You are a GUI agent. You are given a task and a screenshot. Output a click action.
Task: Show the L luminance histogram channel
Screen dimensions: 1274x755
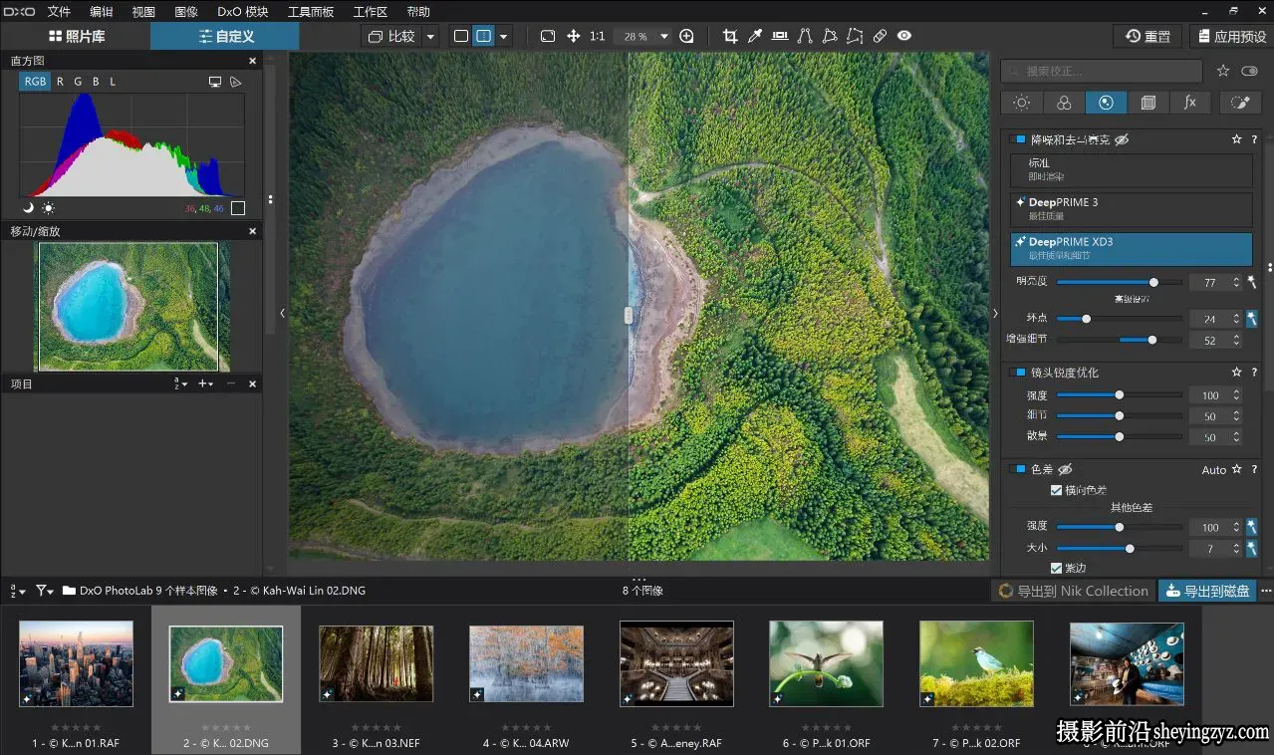tap(113, 82)
